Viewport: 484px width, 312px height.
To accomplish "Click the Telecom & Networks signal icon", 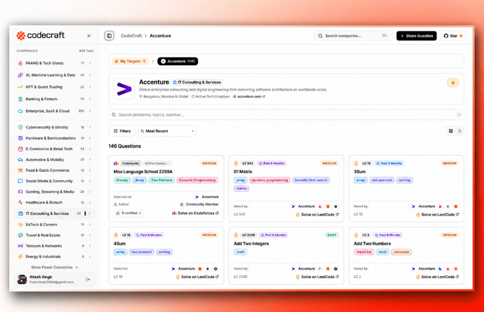I will click(20, 246).
